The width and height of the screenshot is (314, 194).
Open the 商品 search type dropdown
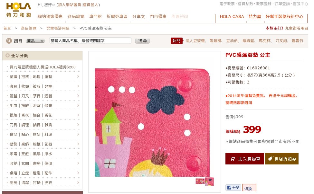point(35,41)
